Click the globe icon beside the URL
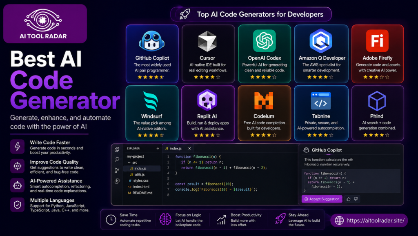The image size is (418, 236). pos(339,220)
